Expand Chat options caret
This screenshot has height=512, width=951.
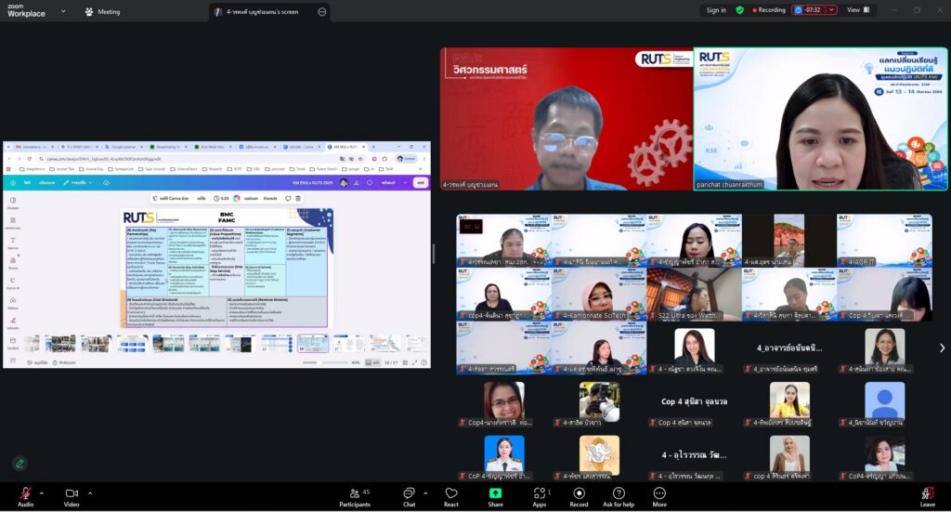click(425, 493)
